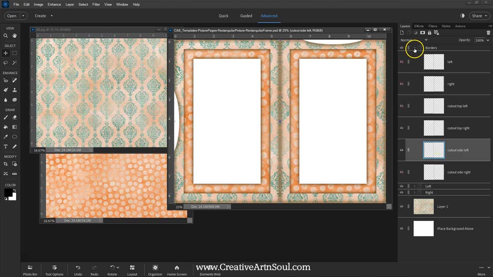Viewport: 493px width, 277px height.
Task: Open the More panels menu
Action: point(481,270)
